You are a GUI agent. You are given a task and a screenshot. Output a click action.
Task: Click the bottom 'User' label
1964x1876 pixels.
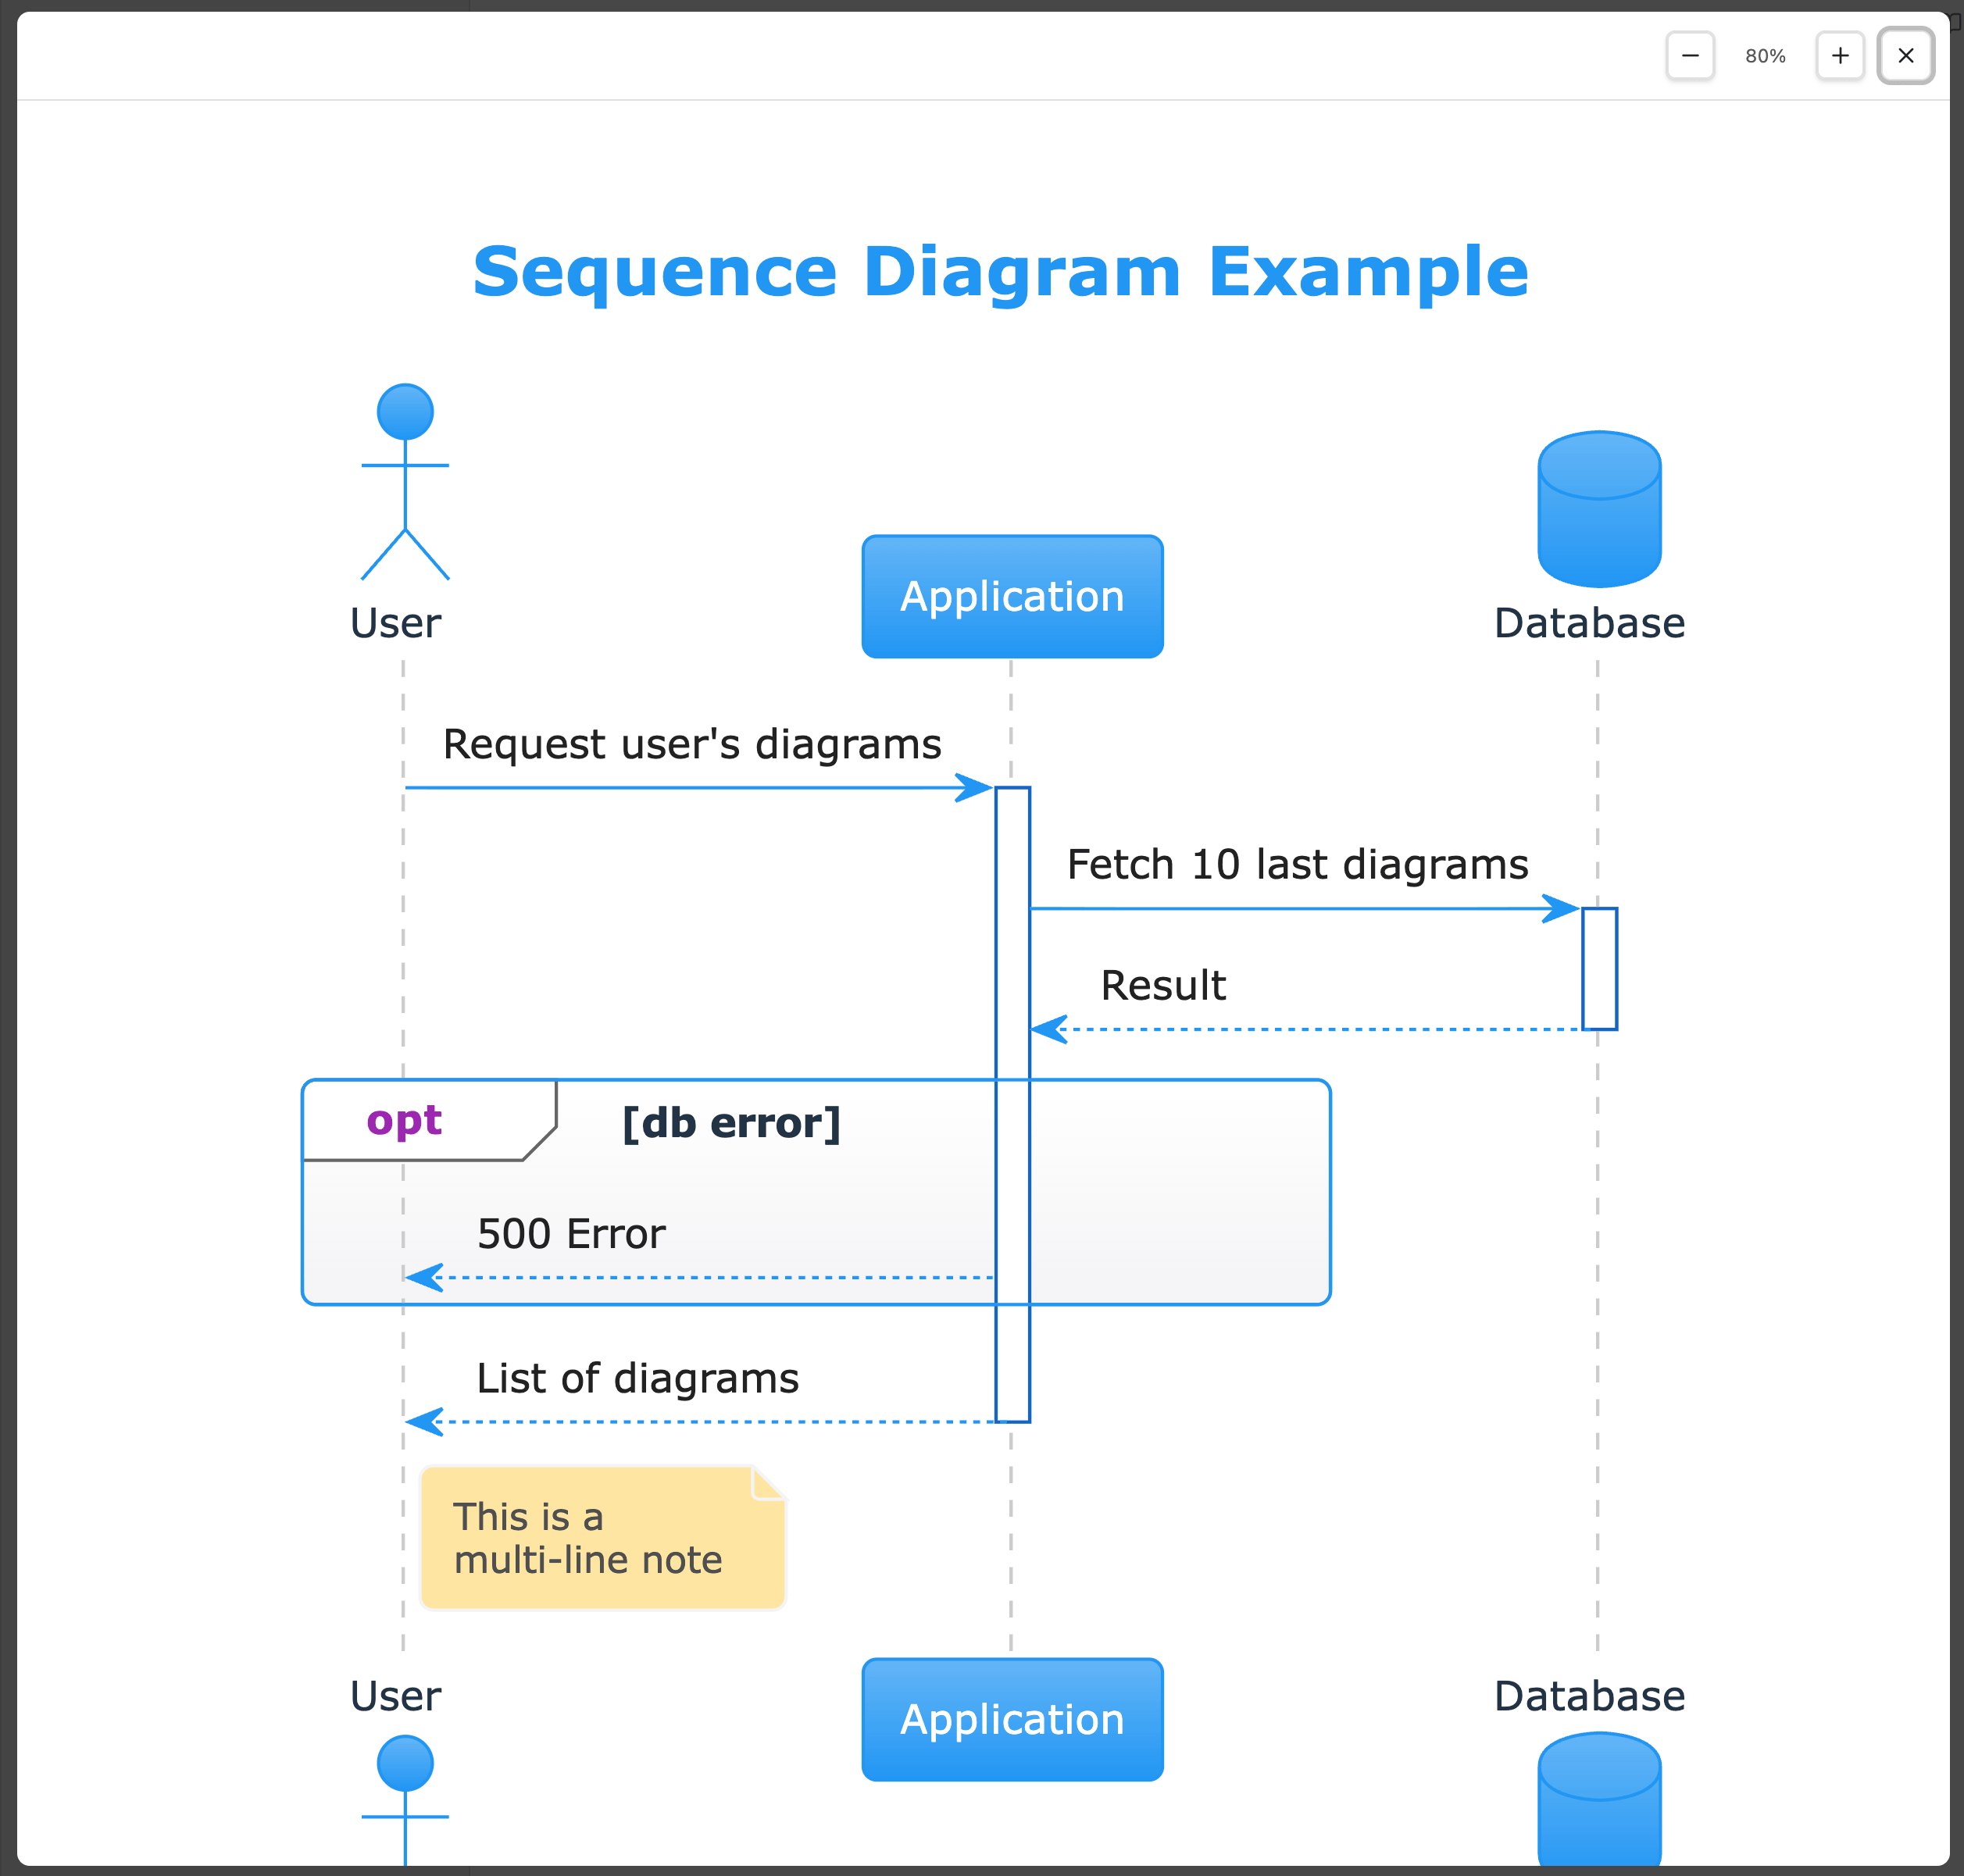point(395,1697)
